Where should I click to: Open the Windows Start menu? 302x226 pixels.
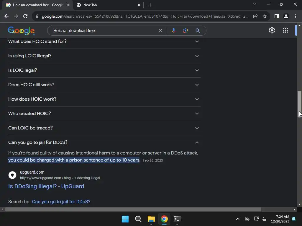125,219
